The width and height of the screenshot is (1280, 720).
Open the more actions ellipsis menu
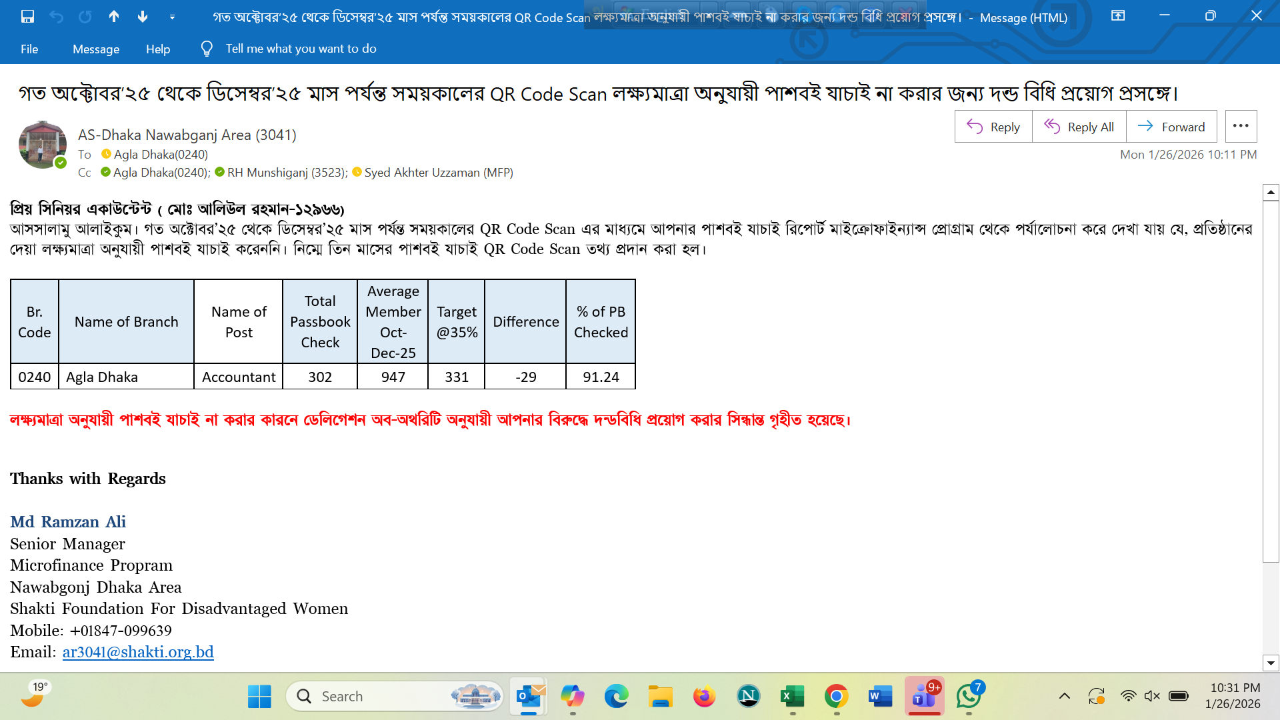1241,126
